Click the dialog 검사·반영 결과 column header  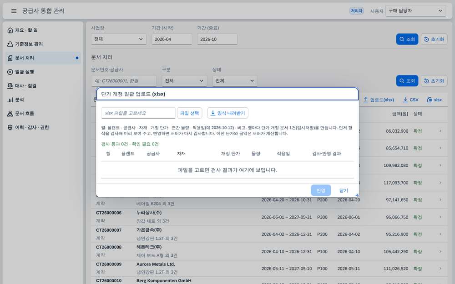click(x=327, y=154)
